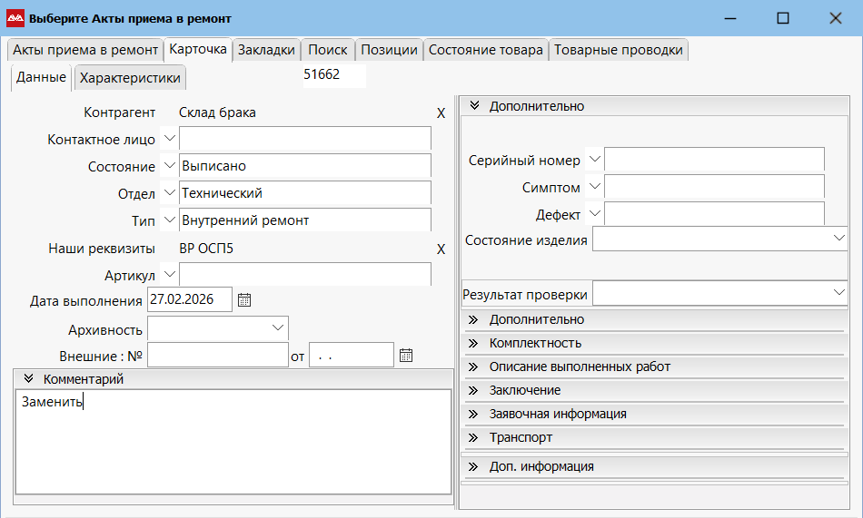
Task: Expand the Транспорт section
Action: click(472, 437)
